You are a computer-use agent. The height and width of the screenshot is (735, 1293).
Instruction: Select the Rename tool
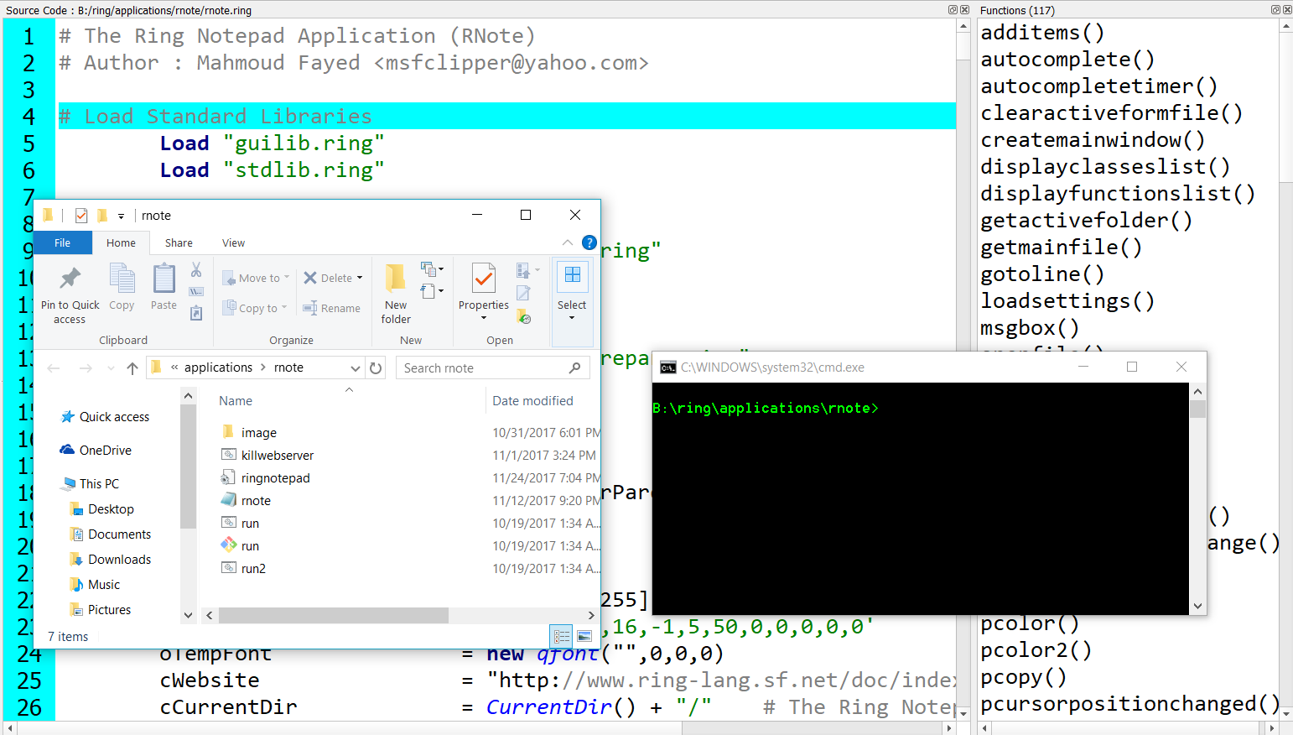pos(332,308)
